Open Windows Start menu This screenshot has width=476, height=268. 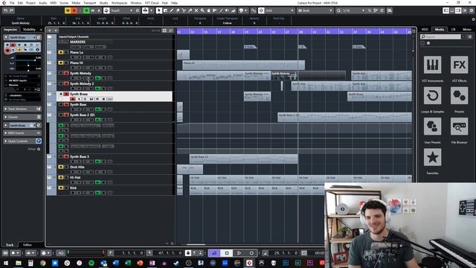coord(6,263)
